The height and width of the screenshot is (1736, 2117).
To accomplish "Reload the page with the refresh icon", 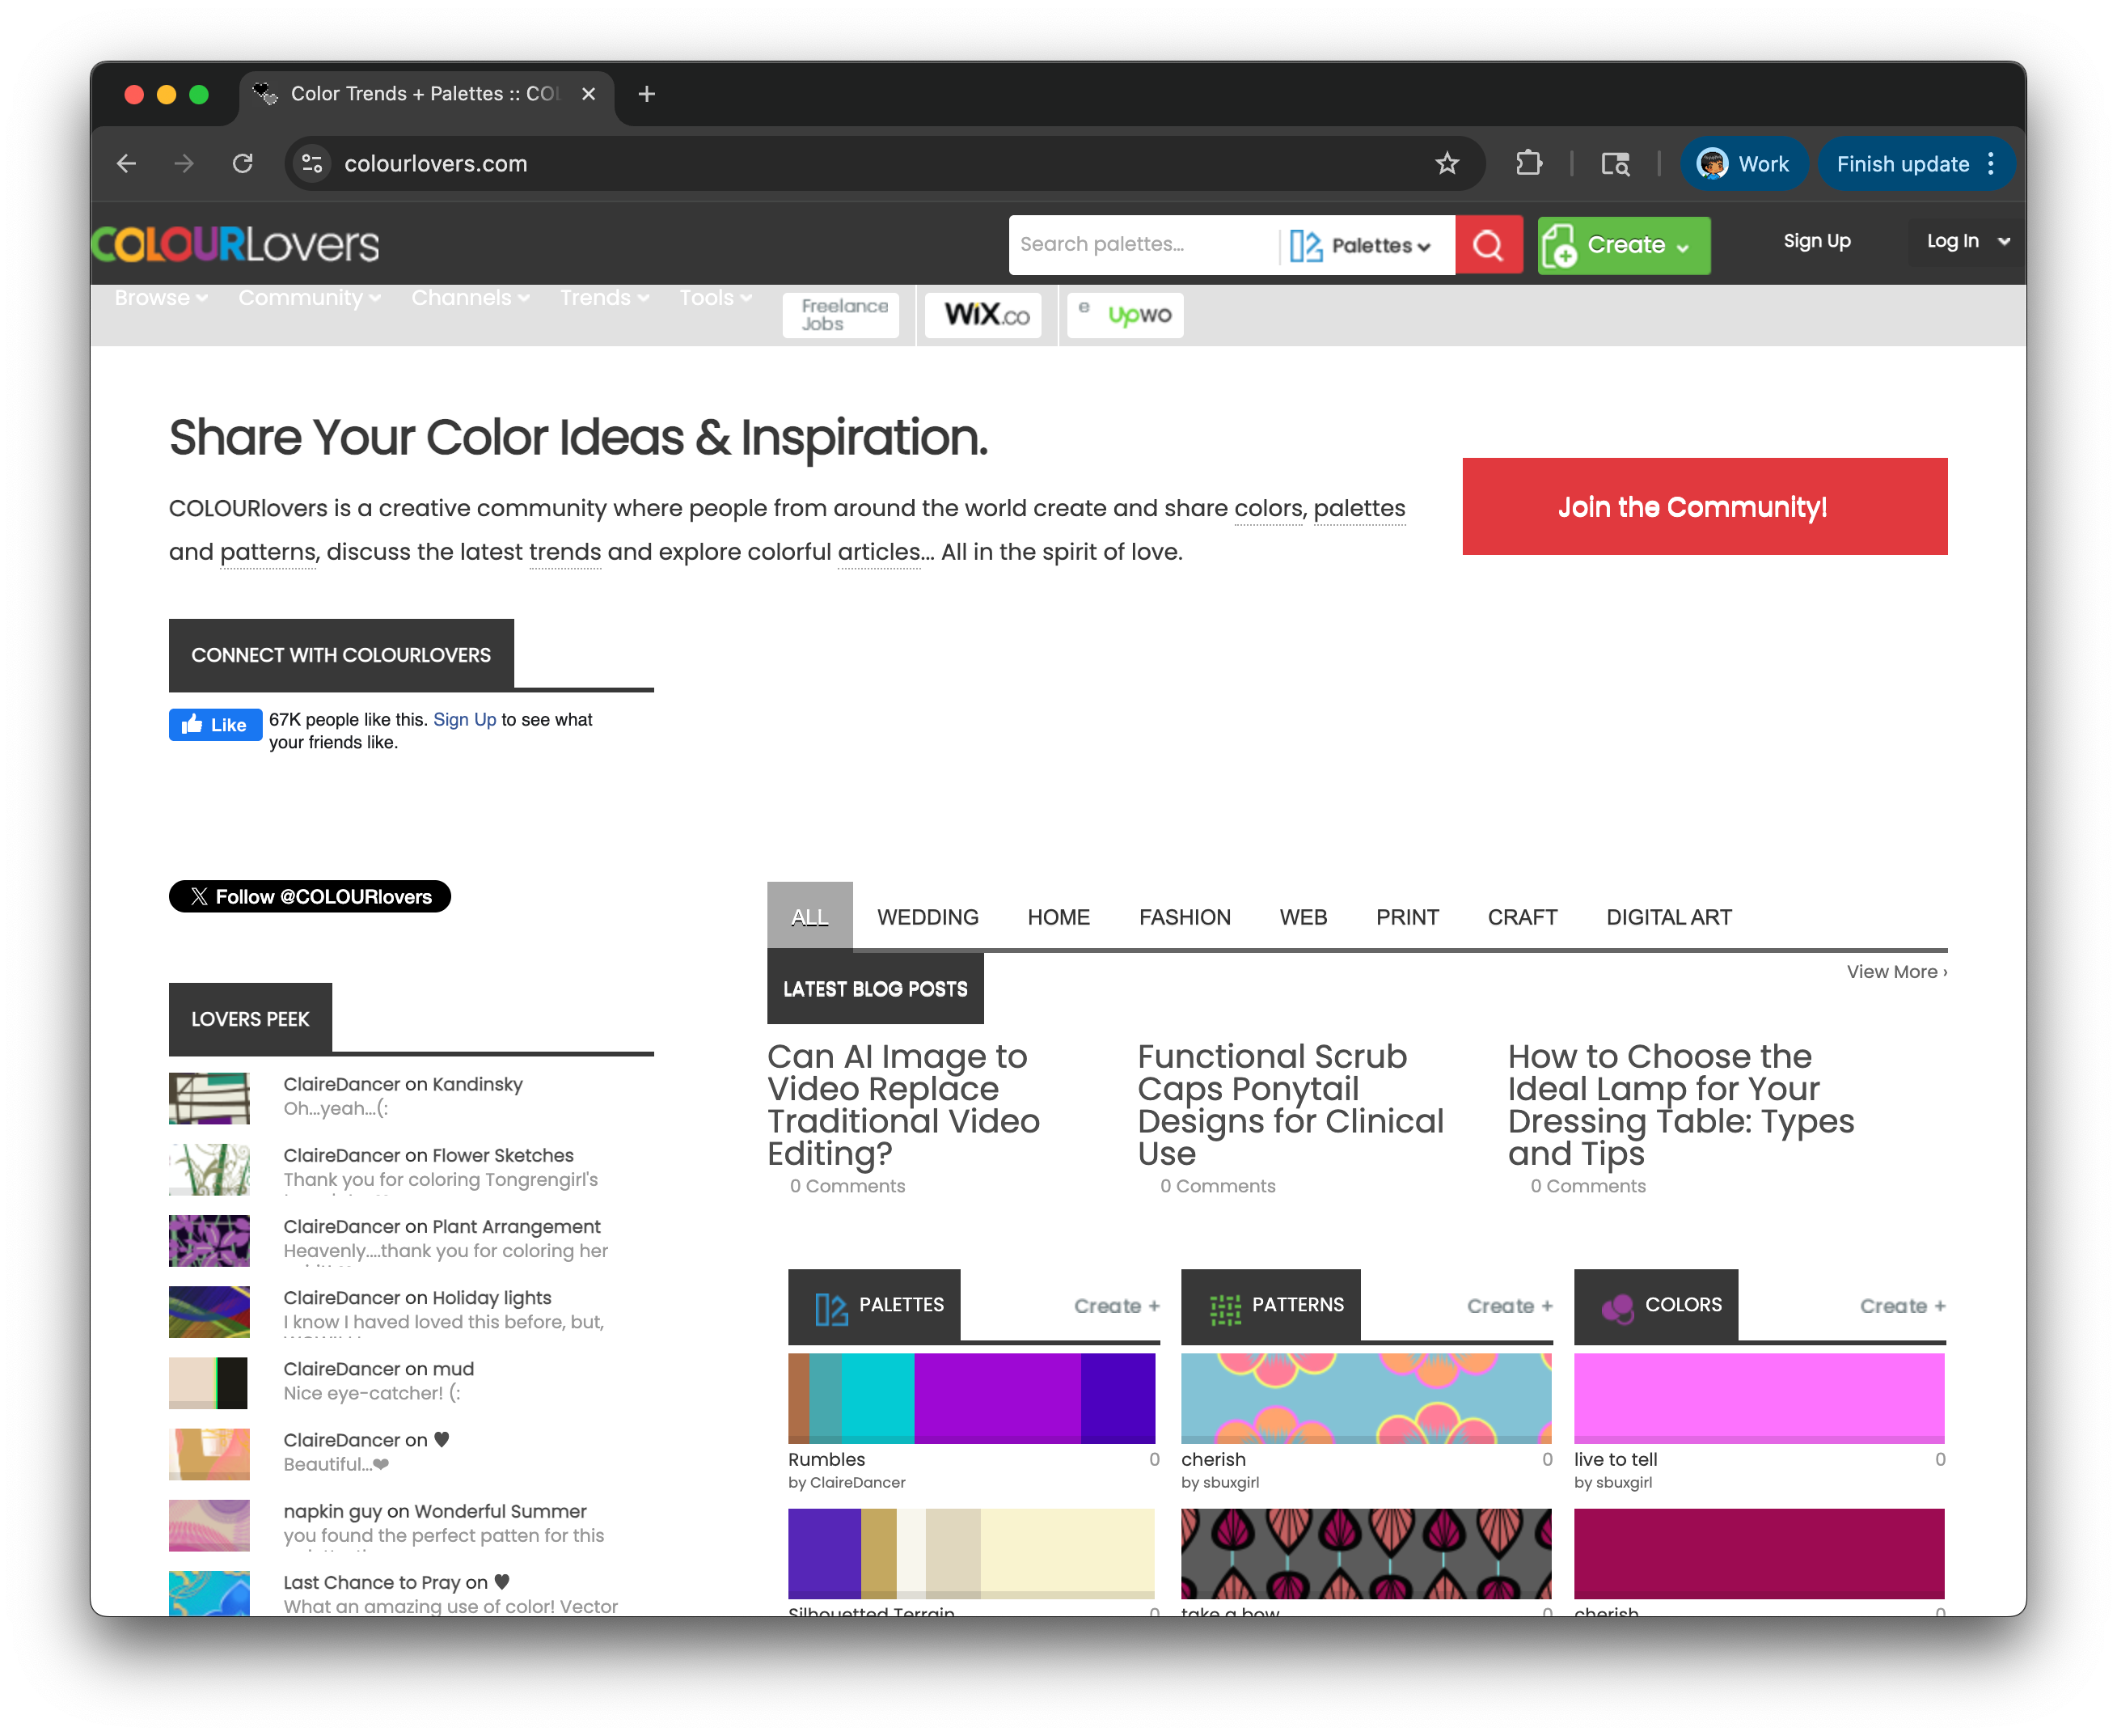I will (x=243, y=163).
